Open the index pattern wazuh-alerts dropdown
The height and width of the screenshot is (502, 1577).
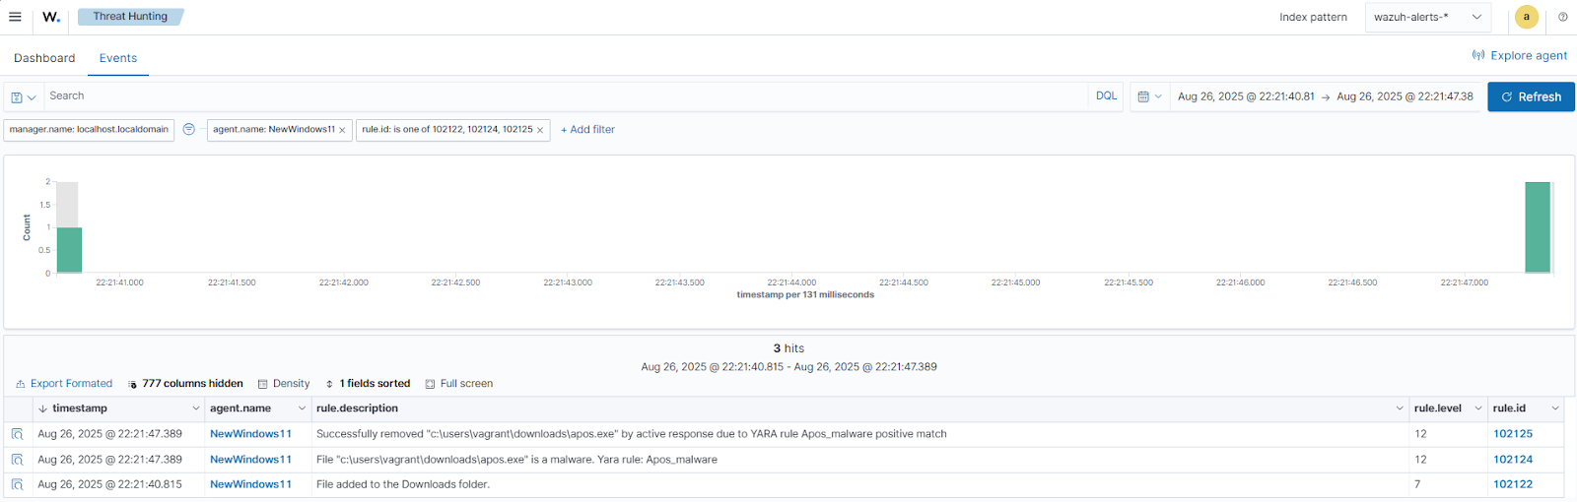[x=1427, y=17]
